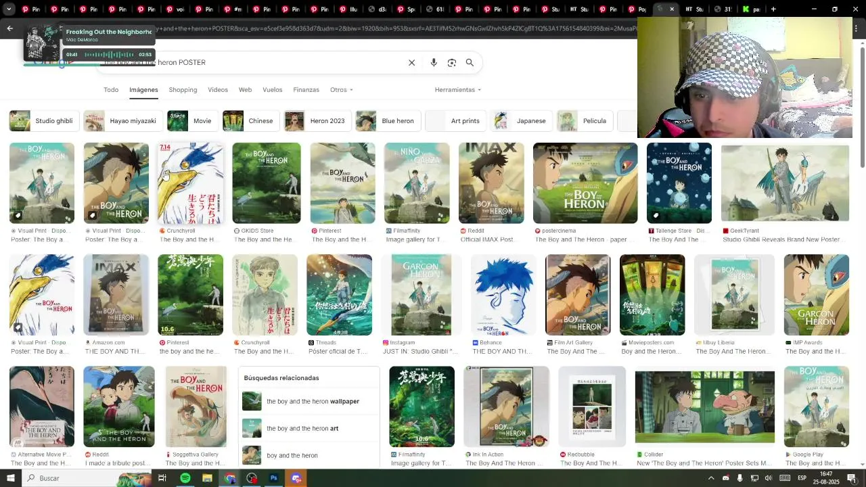Apply the Blue heron filter chip
This screenshot has height=487, width=866.
pos(388,121)
